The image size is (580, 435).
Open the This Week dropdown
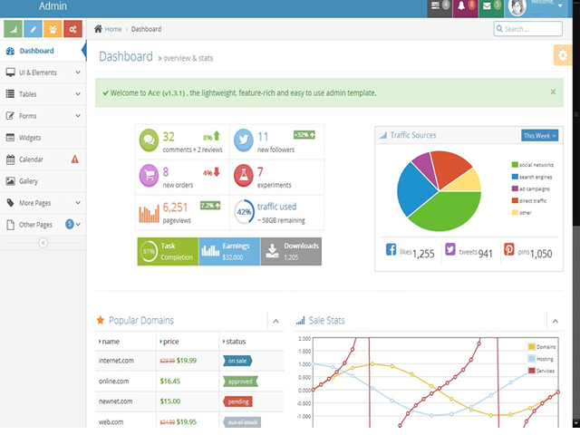pos(540,136)
